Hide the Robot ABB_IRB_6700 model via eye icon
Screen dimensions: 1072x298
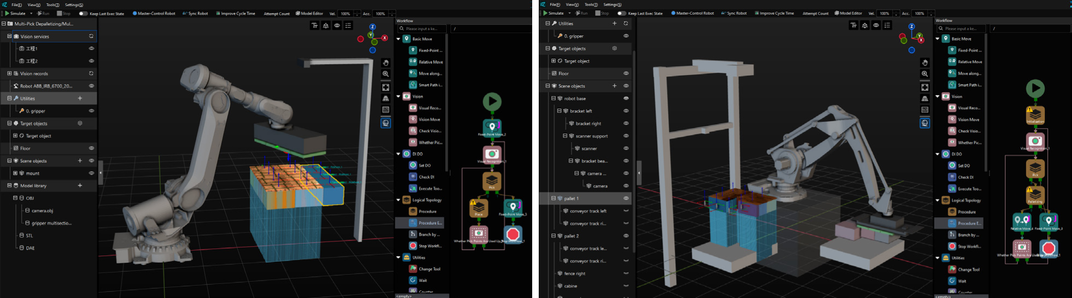click(91, 86)
